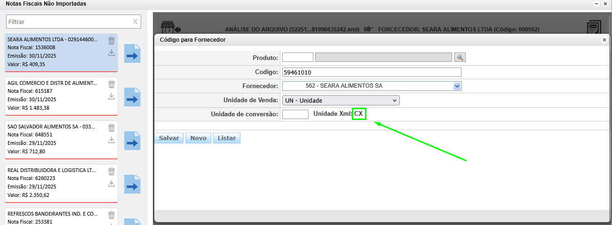
Task: Import the AGIL COMERCIO nota via arrow icon
Action: click(133, 99)
